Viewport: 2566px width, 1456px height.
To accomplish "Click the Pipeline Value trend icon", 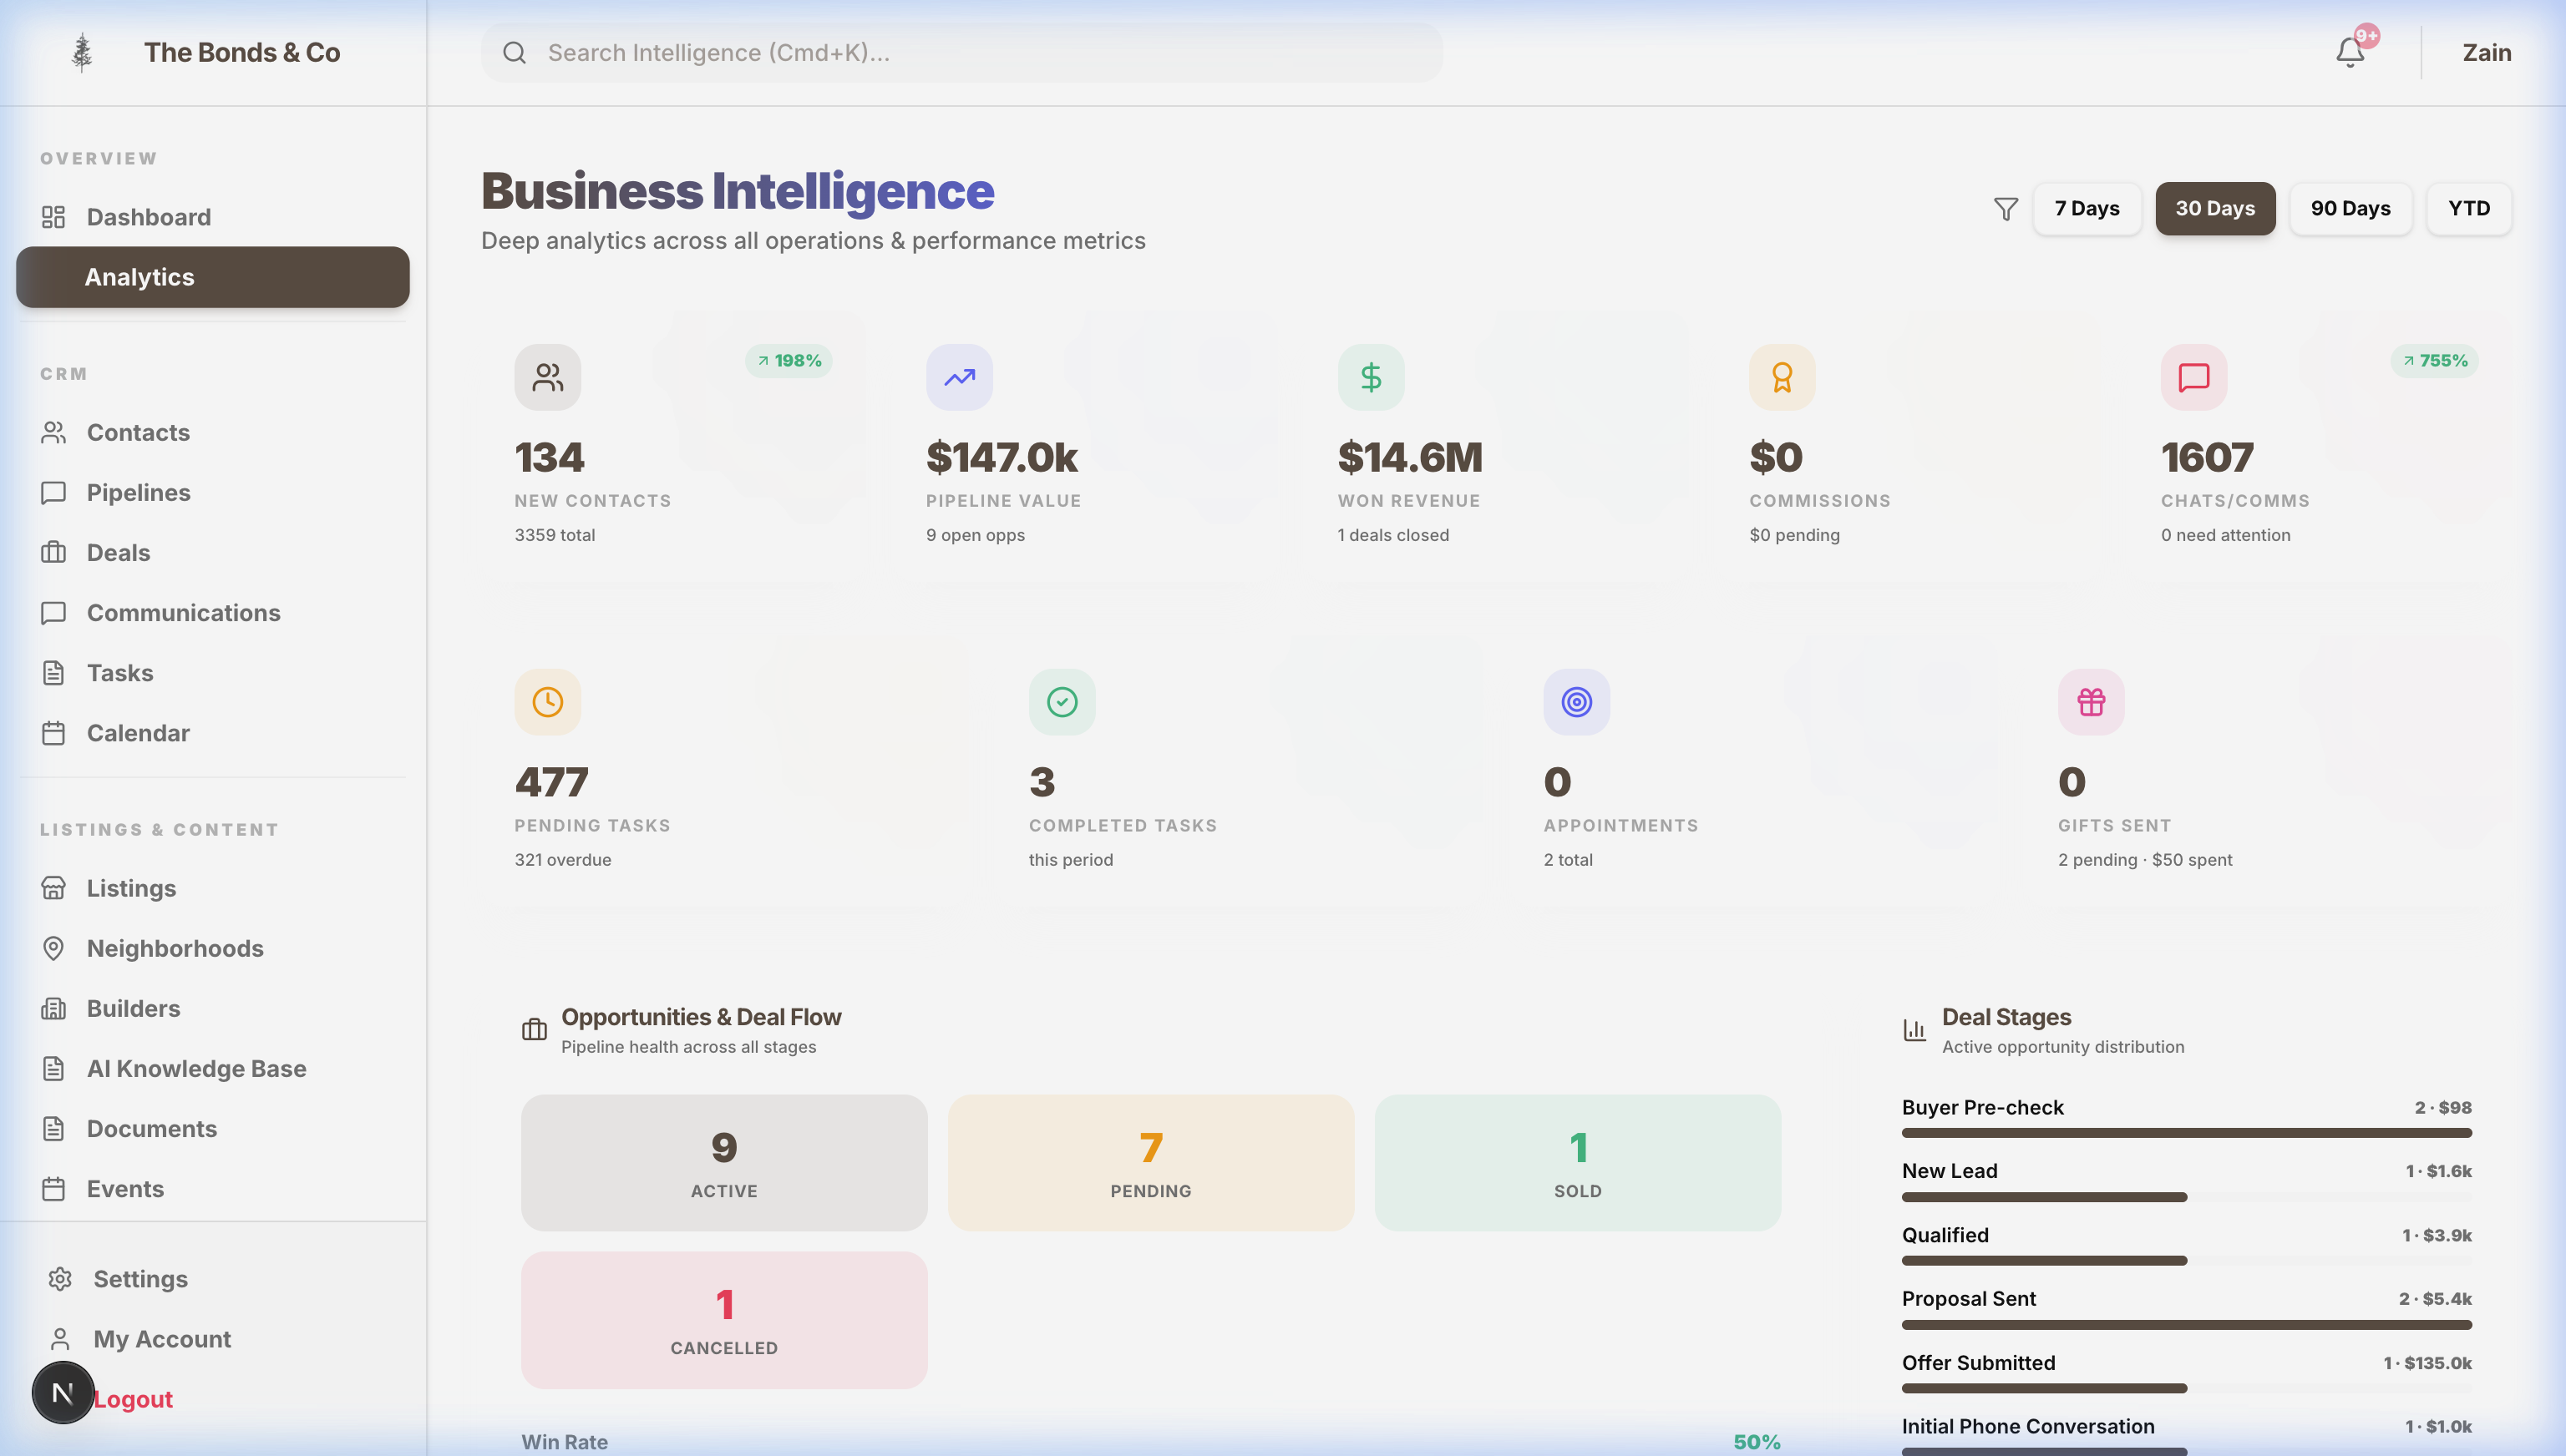I will (960, 377).
